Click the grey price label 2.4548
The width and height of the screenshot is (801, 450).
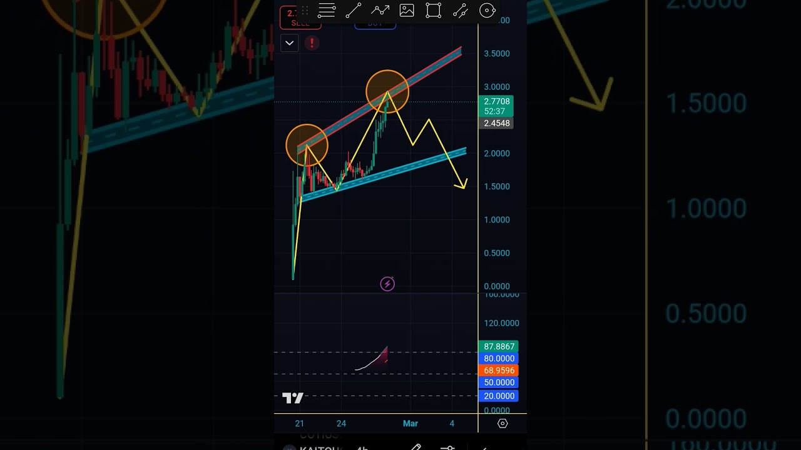[x=497, y=123]
